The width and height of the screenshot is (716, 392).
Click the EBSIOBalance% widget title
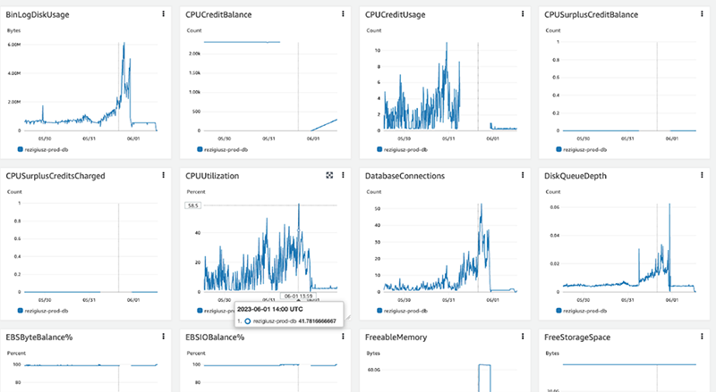(215, 338)
